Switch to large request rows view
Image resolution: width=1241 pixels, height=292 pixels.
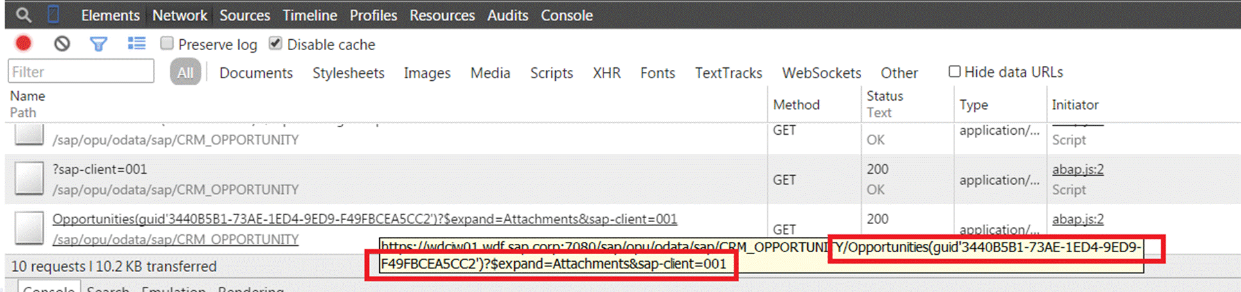pyautogui.click(x=136, y=43)
